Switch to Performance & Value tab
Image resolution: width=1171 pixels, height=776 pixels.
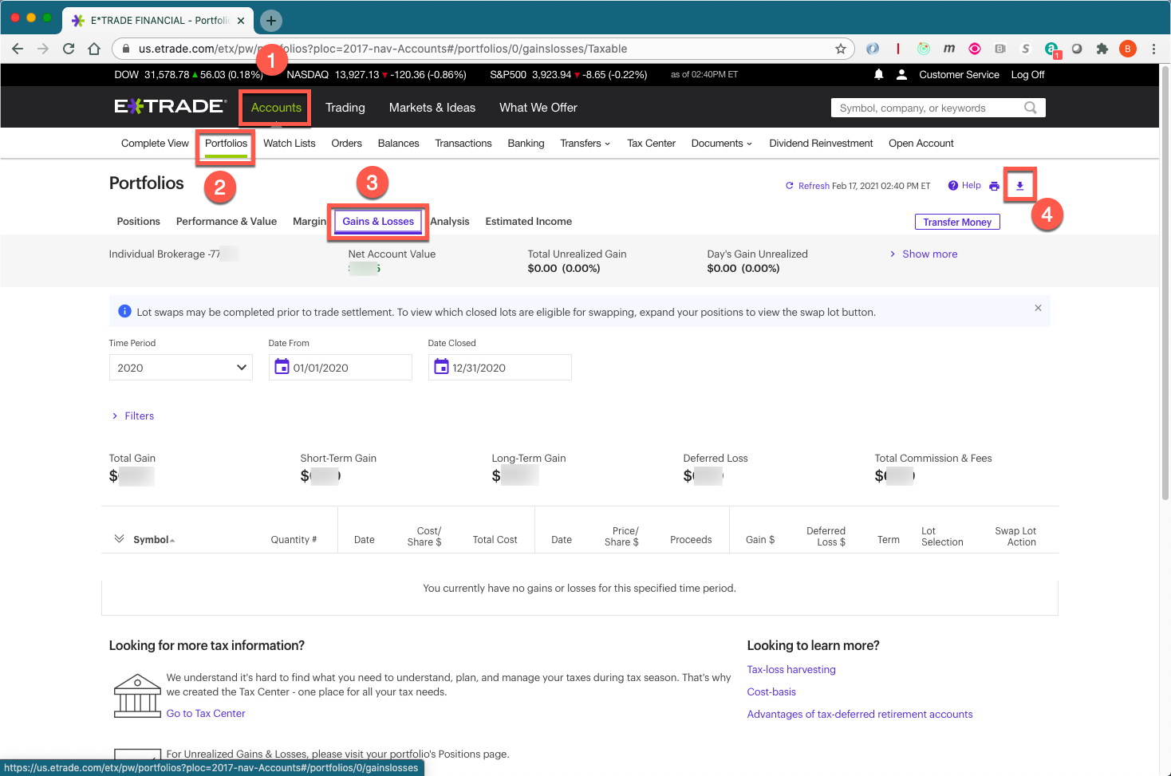pyautogui.click(x=227, y=222)
